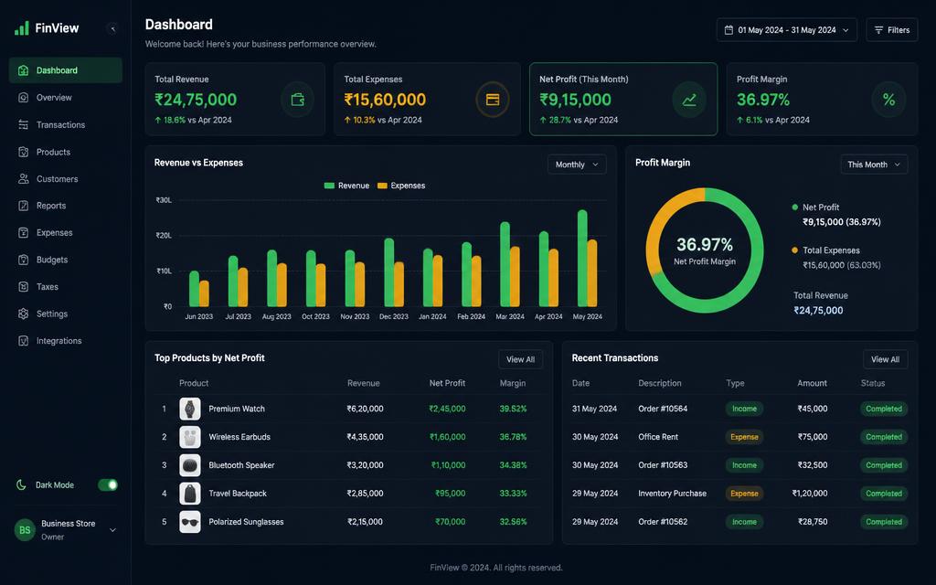Image resolution: width=936 pixels, height=585 pixels.
Task: Click the trend-line icon on Net Profit card
Action: tap(689, 99)
